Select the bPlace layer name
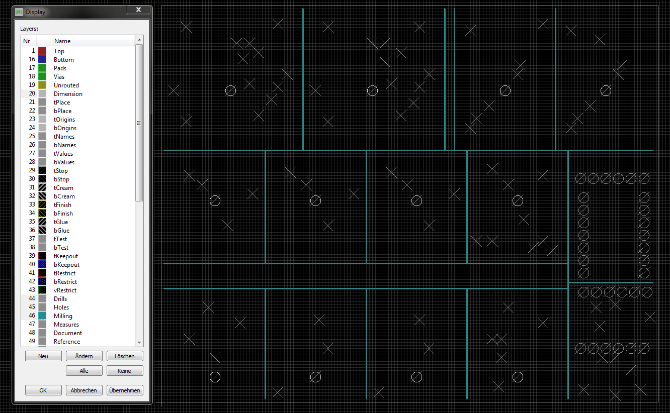 [x=62, y=111]
